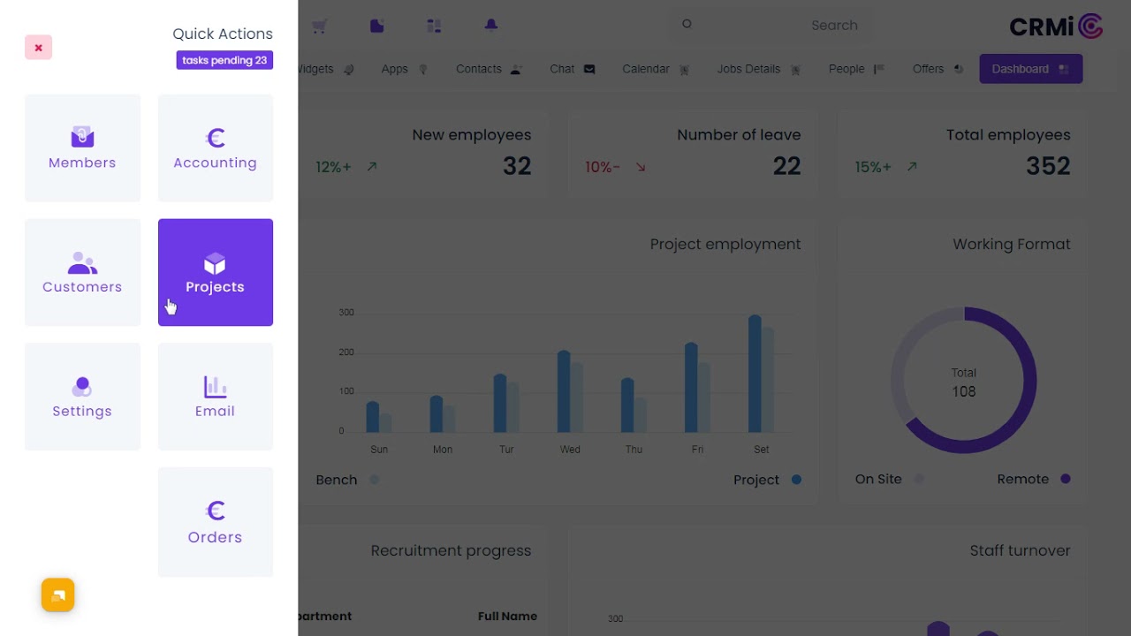Click the 12%+ growth indicator
This screenshot has height=636, width=1131.
click(346, 167)
